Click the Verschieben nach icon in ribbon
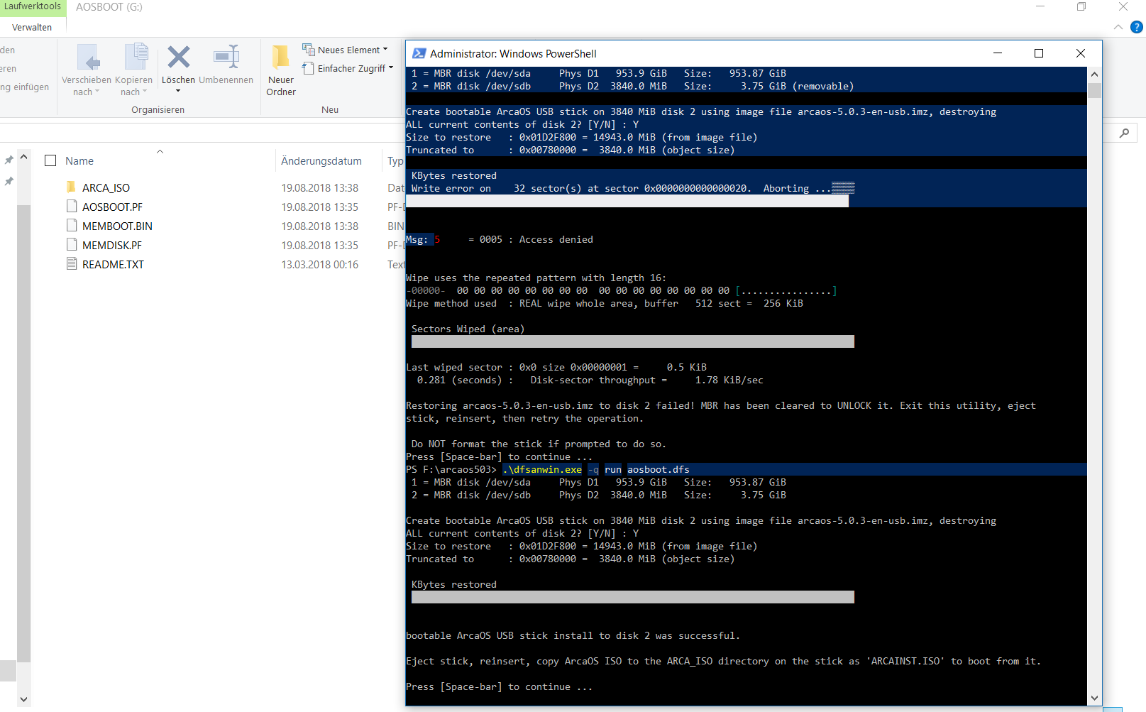 [x=88, y=57]
